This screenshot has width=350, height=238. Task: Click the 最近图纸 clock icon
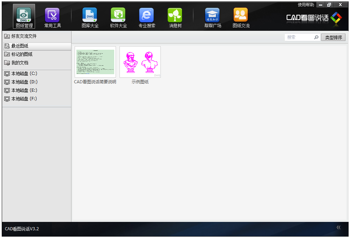[7, 46]
